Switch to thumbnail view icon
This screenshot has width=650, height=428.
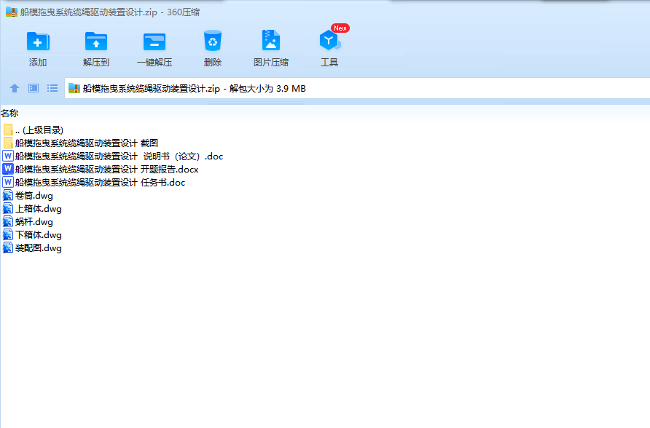coord(34,88)
